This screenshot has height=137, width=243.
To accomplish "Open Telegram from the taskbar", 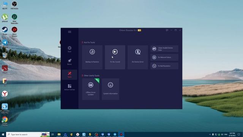I will pos(115,134).
